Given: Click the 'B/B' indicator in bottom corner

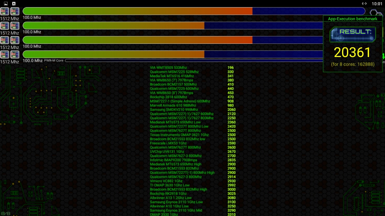Looking at the screenshot, I should 6,213.
